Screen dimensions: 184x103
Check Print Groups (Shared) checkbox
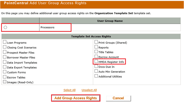pos(96,42)
